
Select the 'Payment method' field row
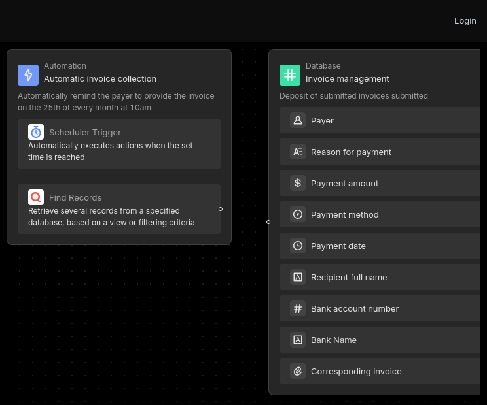[380, 214]
